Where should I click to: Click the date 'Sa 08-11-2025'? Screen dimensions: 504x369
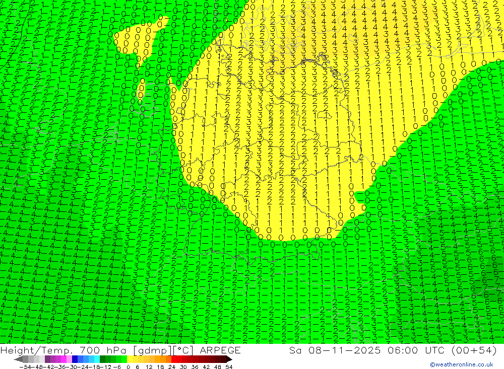pyautogui.click(x=335, y=350)
